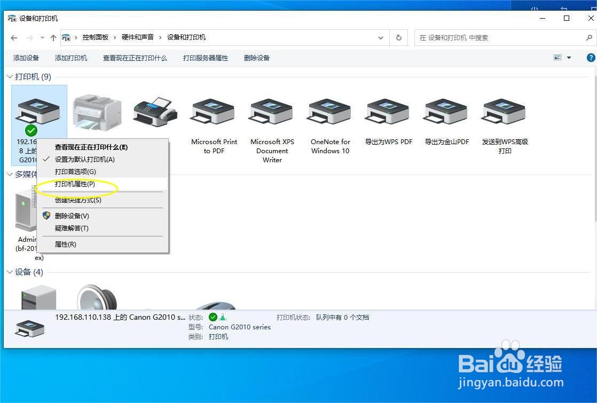Image resolution: width=597 pixels, height=403 pixels.
Task: Click the Up one level arrow
Action: (x=53, y=38)
